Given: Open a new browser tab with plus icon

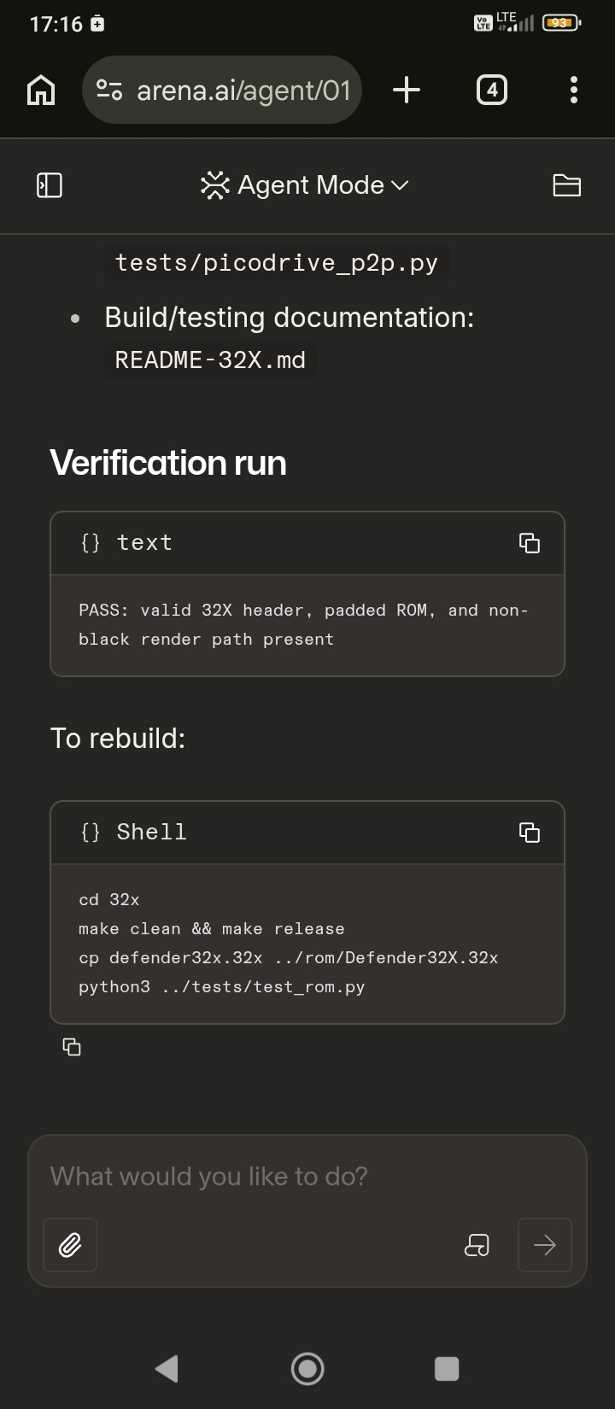Looking at the screenshot, I should [x=407, y=90].
